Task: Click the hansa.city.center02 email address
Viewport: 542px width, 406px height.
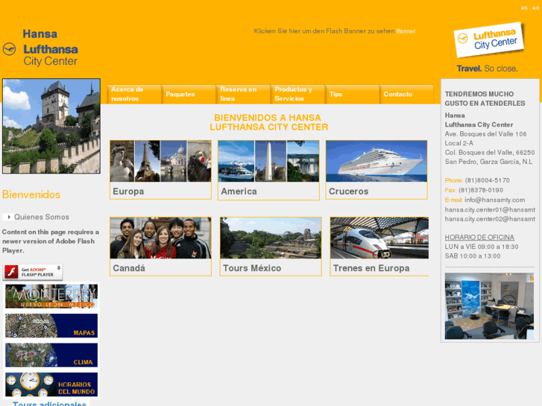Action: (x=490, y=219)
